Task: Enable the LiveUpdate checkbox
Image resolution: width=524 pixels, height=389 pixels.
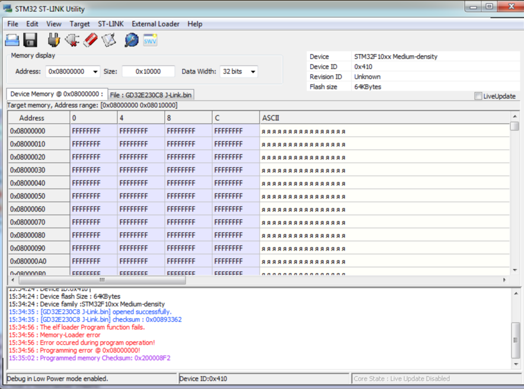Action: [478, 97]
